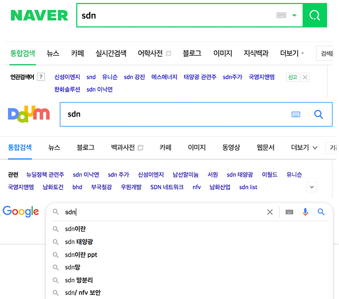Screen dimensions: 339x299
Task: Click the Google logo
Action: [x=21, y=211]
